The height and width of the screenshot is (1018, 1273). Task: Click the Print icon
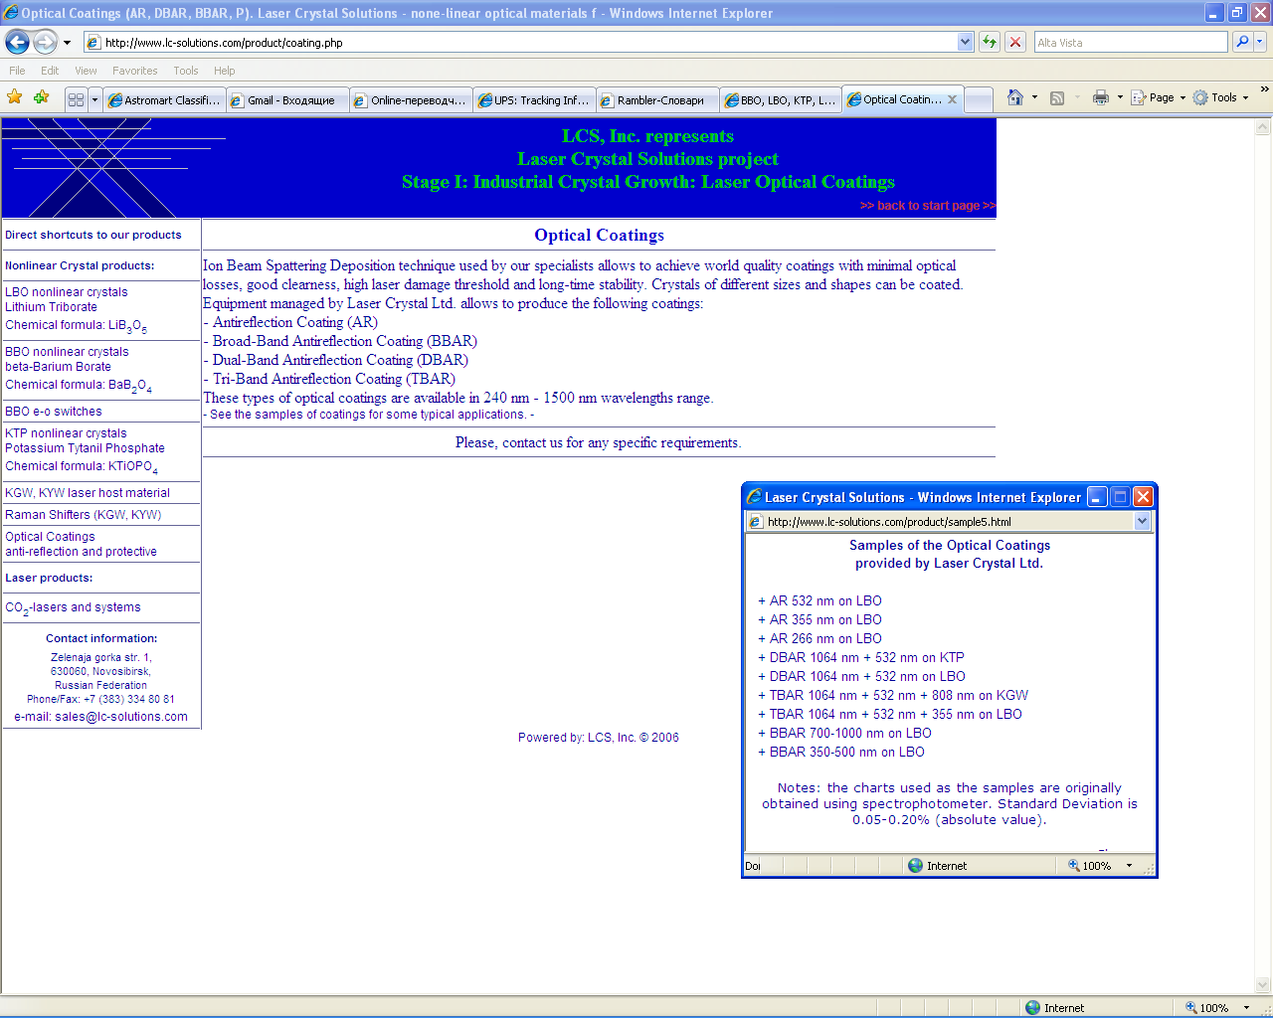click(x=1101, y=97)
